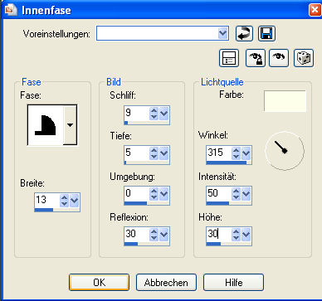Expand the Schliff value slider dropdown
The image size is (322, 301).
[164, 114]
